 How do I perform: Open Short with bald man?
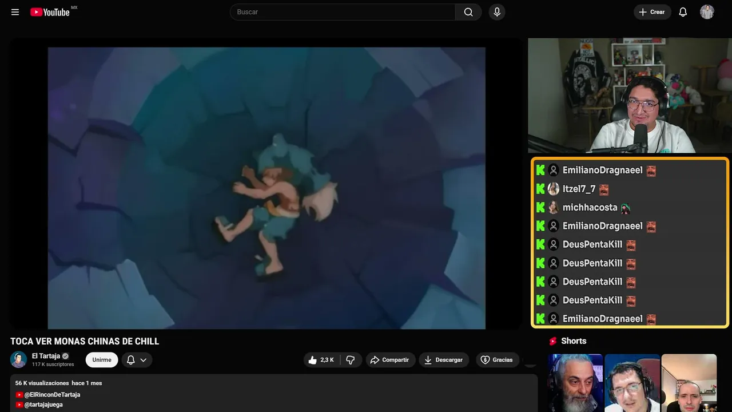(689, 383)
